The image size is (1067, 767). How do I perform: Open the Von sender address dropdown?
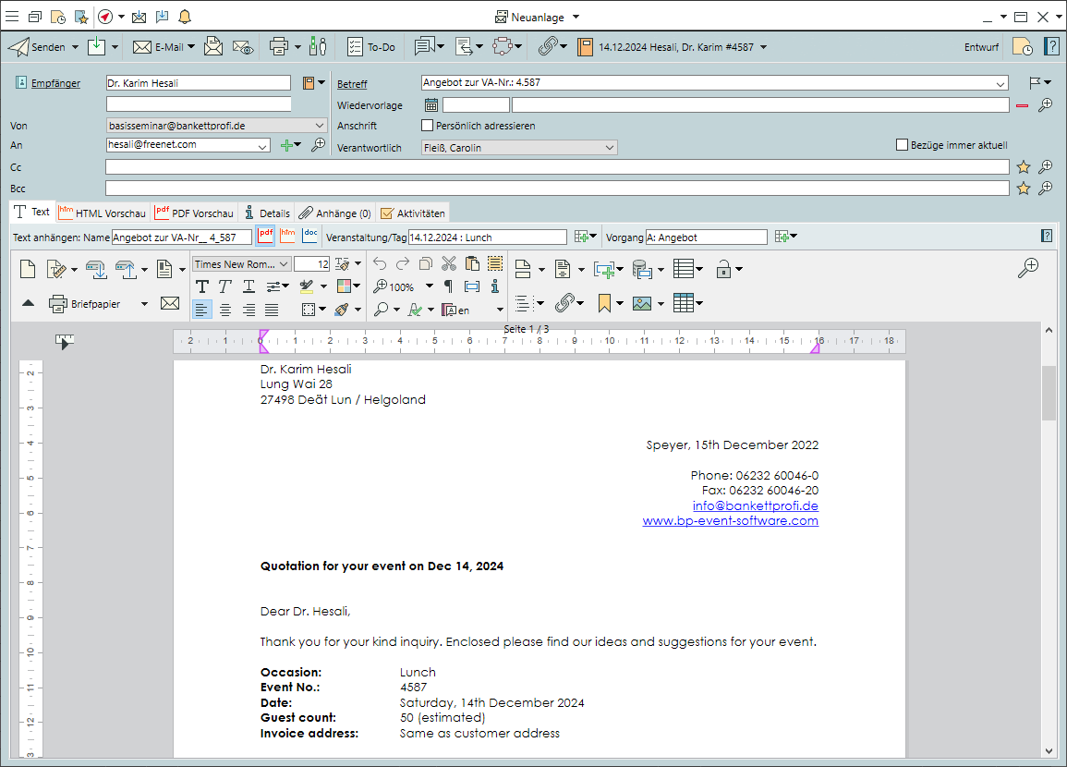(320, 126)
